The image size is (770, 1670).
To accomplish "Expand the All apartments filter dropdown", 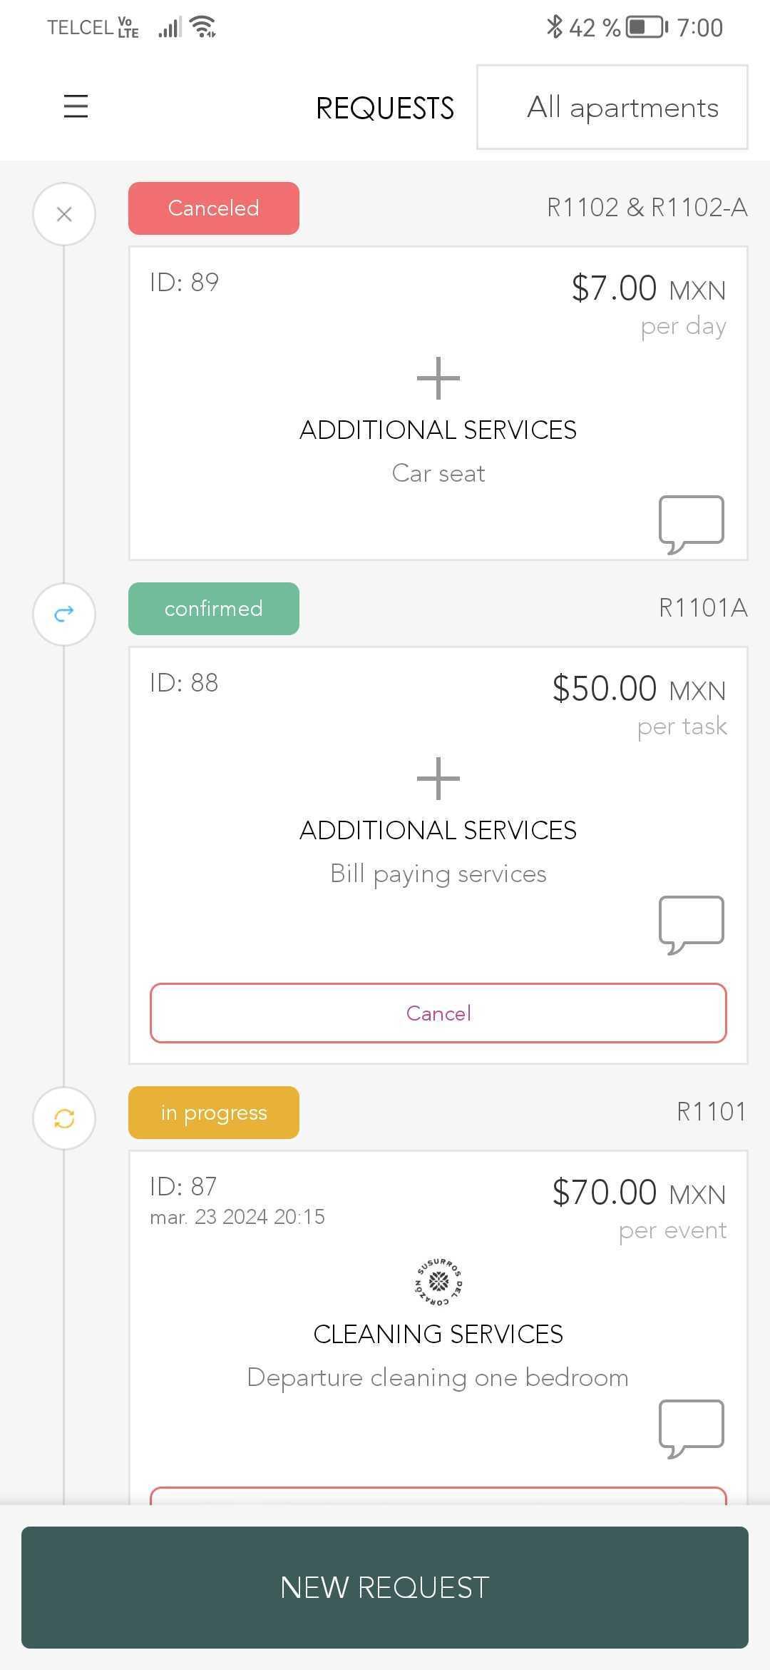I will coord(612,107).
